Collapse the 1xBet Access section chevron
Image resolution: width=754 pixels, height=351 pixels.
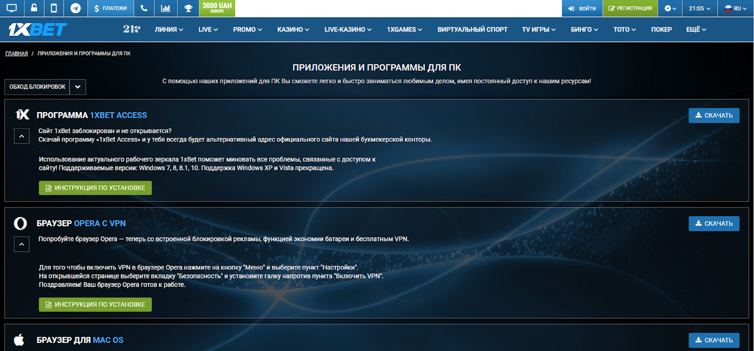coord(22,136)
